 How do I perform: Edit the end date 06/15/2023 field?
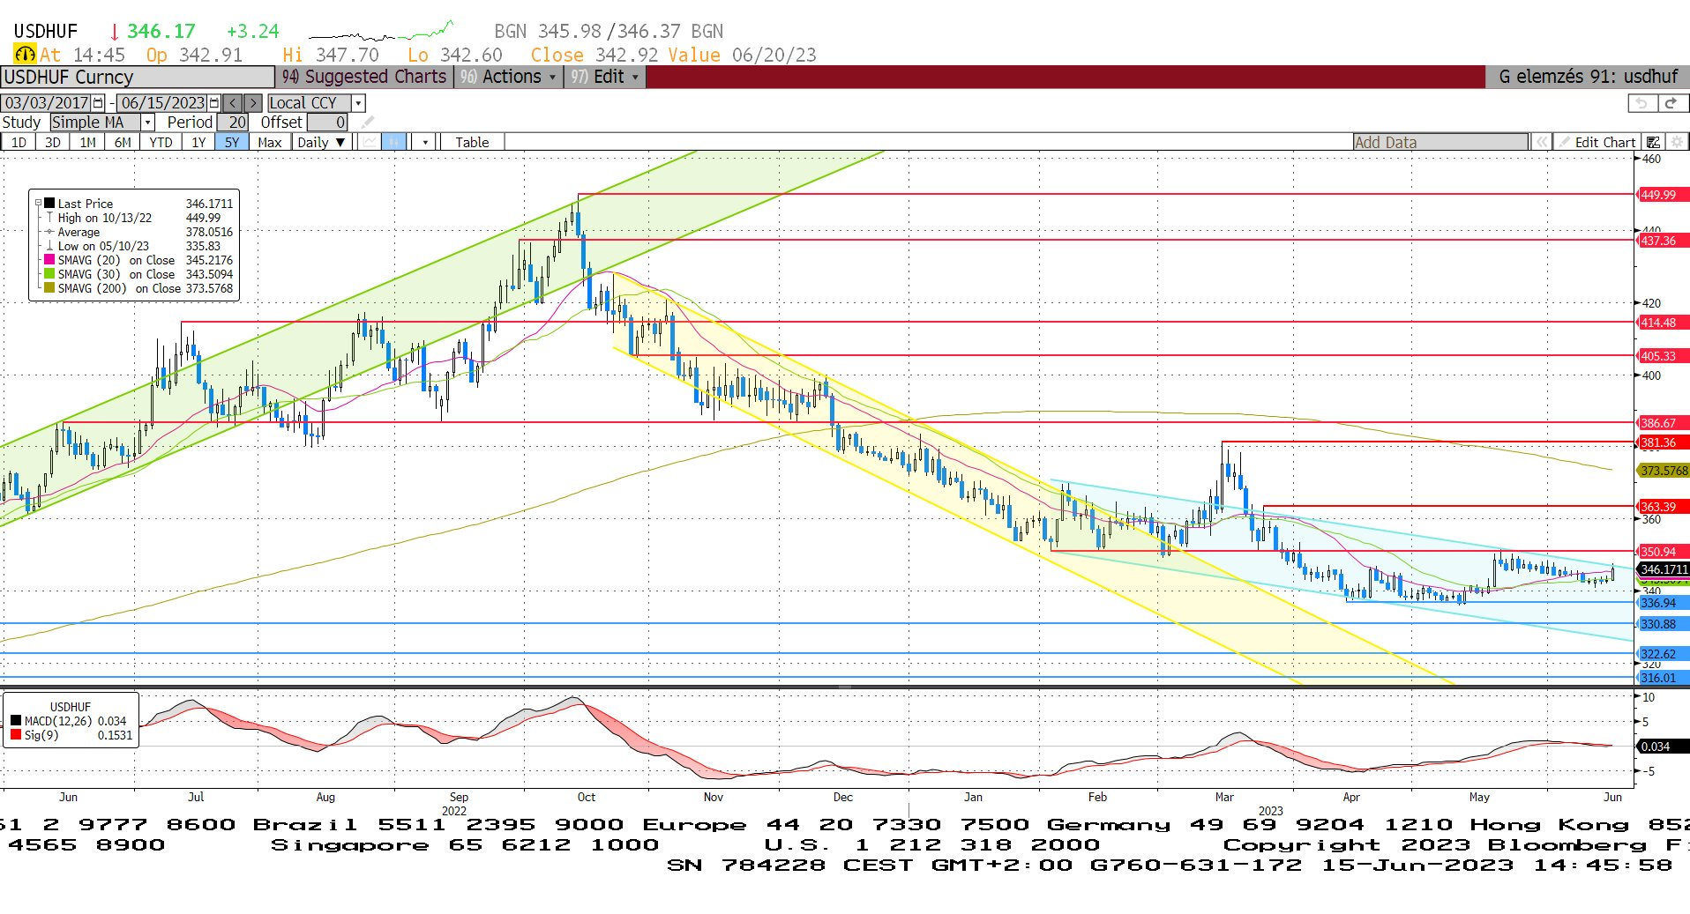click(163, 103)
